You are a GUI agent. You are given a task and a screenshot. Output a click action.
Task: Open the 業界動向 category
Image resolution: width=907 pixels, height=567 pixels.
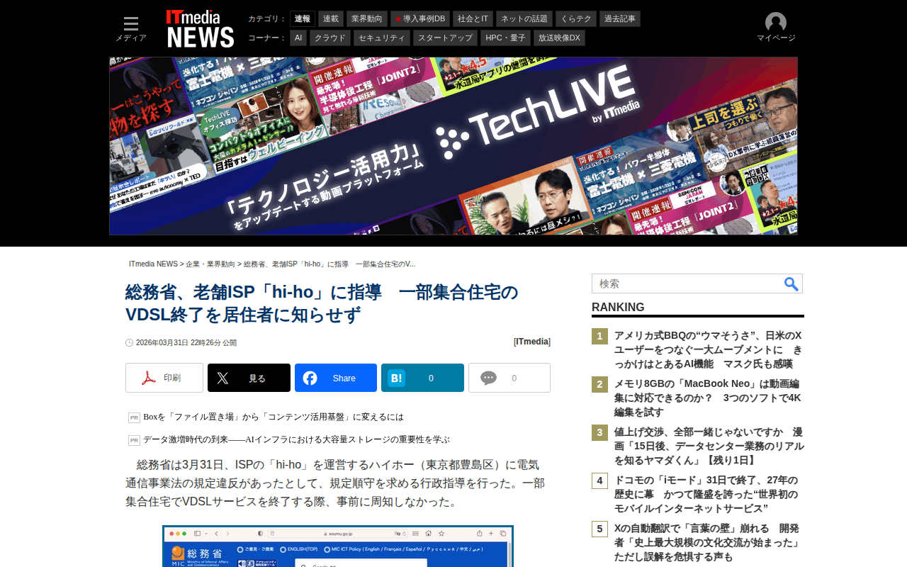[367, 18]
